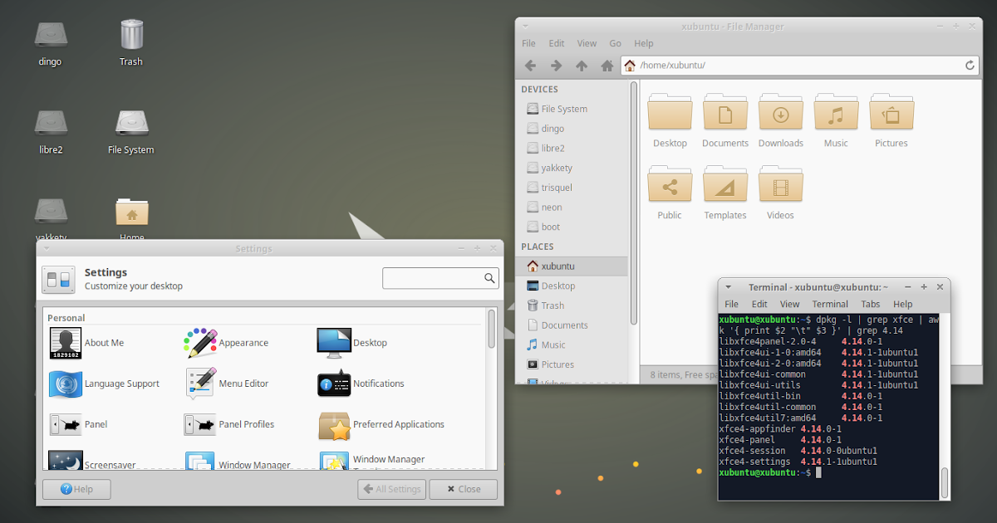
Task: Open Language Support settings
Action: point(65,384)
